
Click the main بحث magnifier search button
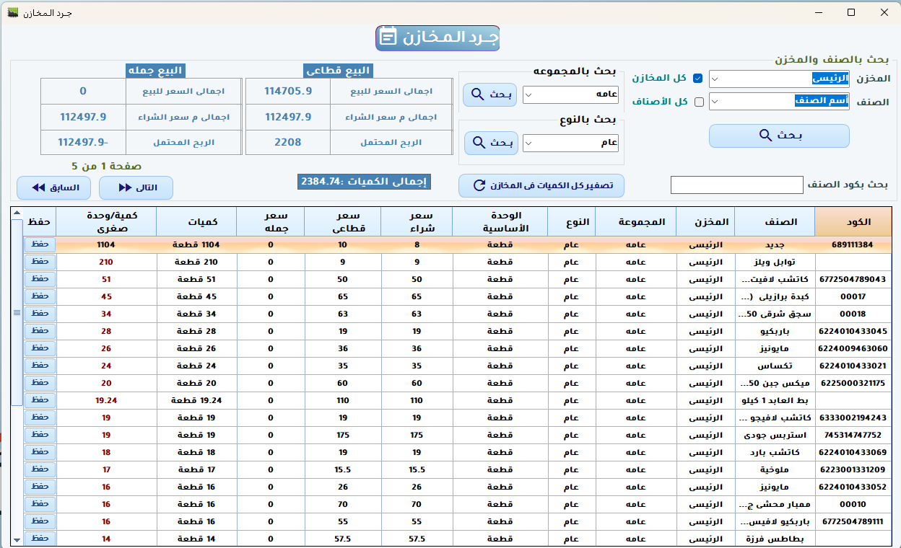(778, 136)
